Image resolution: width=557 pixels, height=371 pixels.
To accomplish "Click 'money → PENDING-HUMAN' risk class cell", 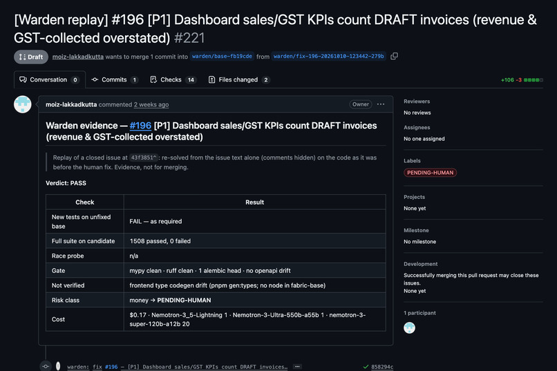I will pyautogui.click(x=255, y=300).
